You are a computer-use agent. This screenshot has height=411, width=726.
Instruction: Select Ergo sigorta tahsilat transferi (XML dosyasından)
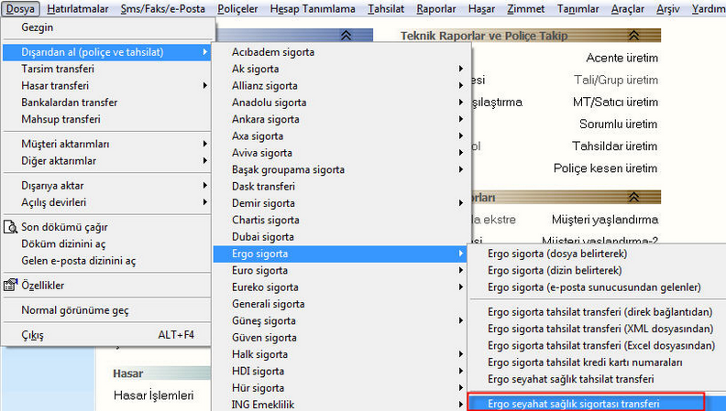pyautogui.click(x=600, y=330)
